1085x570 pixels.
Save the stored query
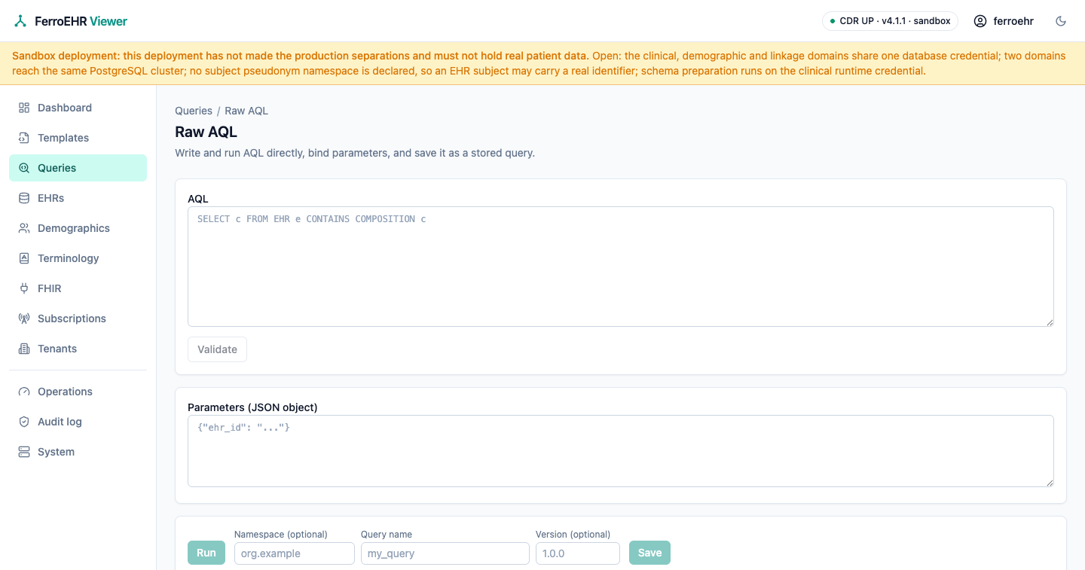point(649,553)
